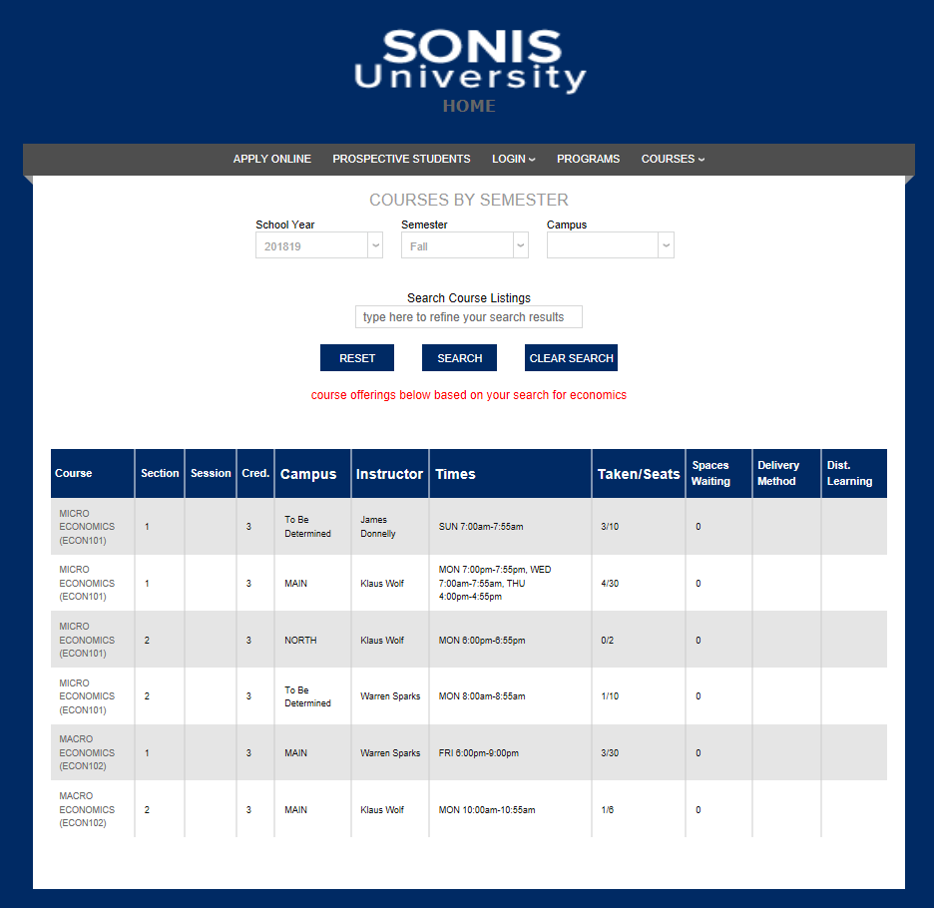
Task: Select MICRO ECONOMICS course taught by James Donnelly
Action: pos(87,527)
